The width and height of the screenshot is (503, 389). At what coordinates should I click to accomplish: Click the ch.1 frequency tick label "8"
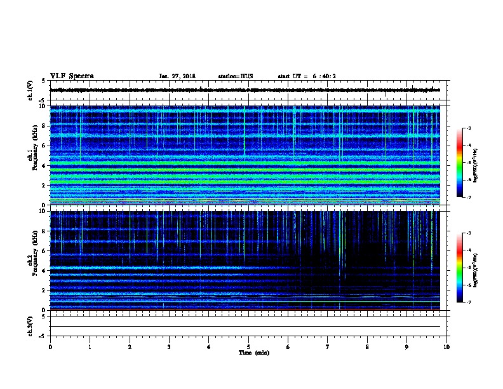coord(44,126)
